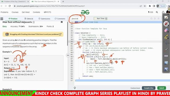Screen dimensions: 170x96
Task: Click the 'Example 1:' heading
Action: click(7, 52)
